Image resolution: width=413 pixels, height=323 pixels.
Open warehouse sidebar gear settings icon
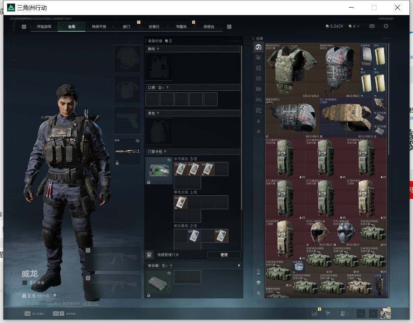coord(258,131)
